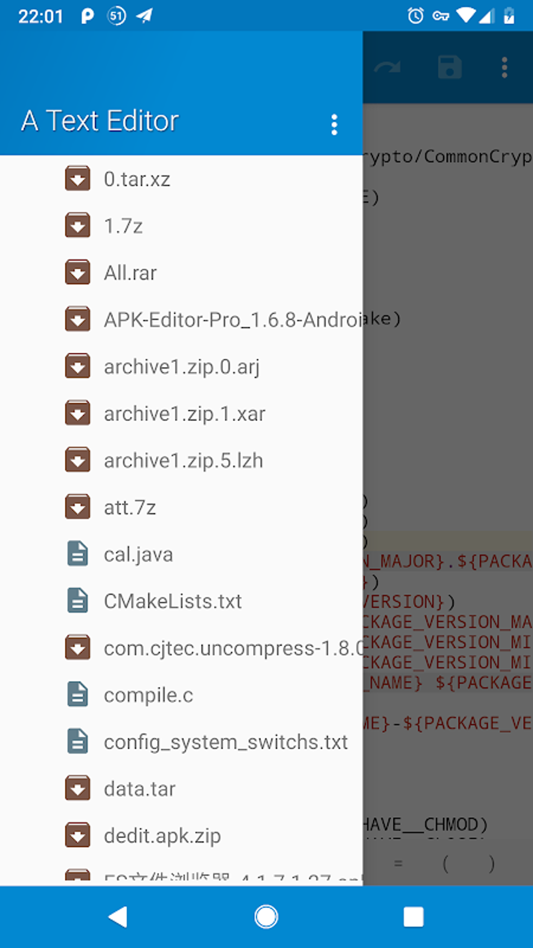Open the file CMakeLists.txt
This screenshot has height=948, width=533.
(172, 601)
